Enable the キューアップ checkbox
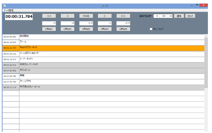 pyautogui.click(x=151, y=29)
